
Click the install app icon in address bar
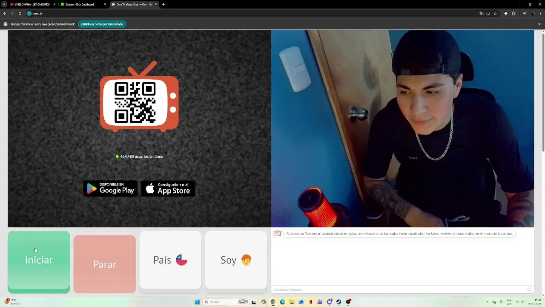click(x=488, y=13)
